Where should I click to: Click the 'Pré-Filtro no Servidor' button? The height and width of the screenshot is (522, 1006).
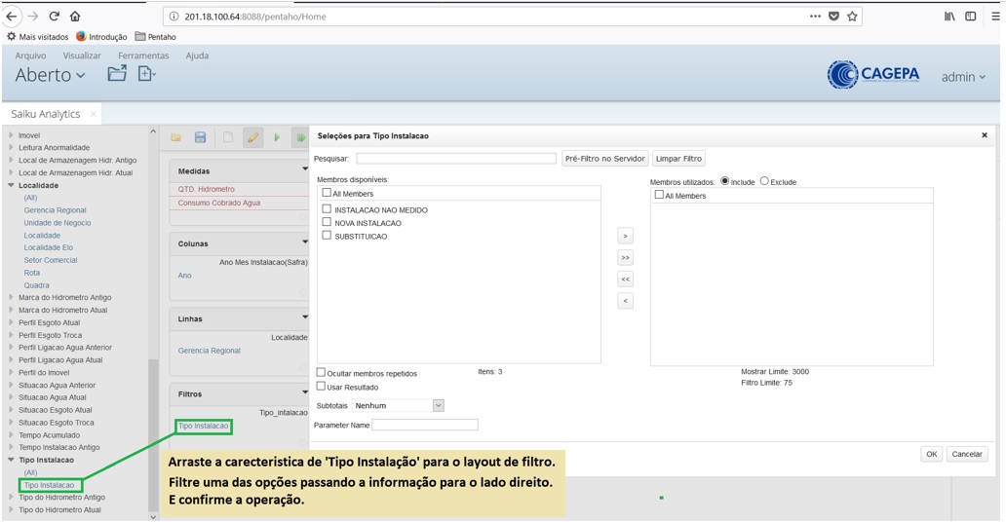coord(604,159)
